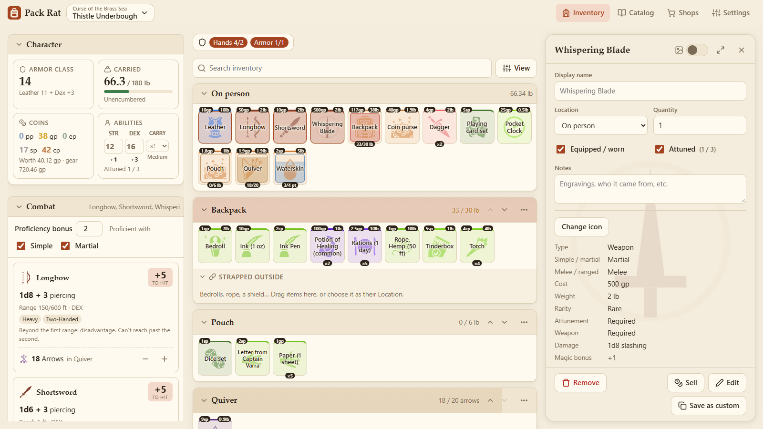The height and width of the screenshot is (429, 763).
Task: Select the Pouch item tile on person
Action: point(215,168)
